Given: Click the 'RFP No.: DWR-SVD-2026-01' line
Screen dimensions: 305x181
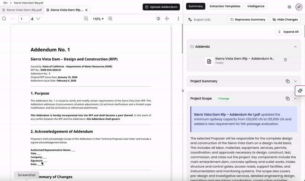Looking at the screenshot, I should [x=46, y=70].
